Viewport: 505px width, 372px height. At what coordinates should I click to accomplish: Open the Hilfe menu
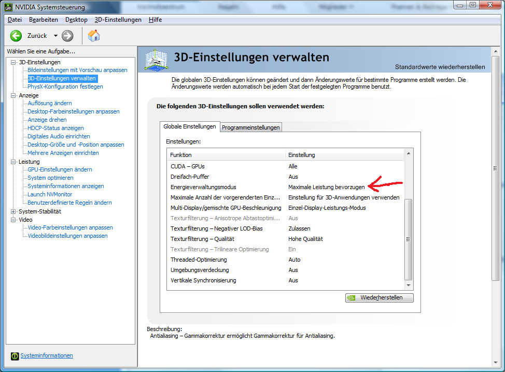pyautogui.click(x=155, y=20)
